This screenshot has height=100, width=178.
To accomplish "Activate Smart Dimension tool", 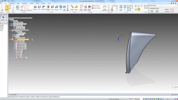I will click(x=105, y=8).
